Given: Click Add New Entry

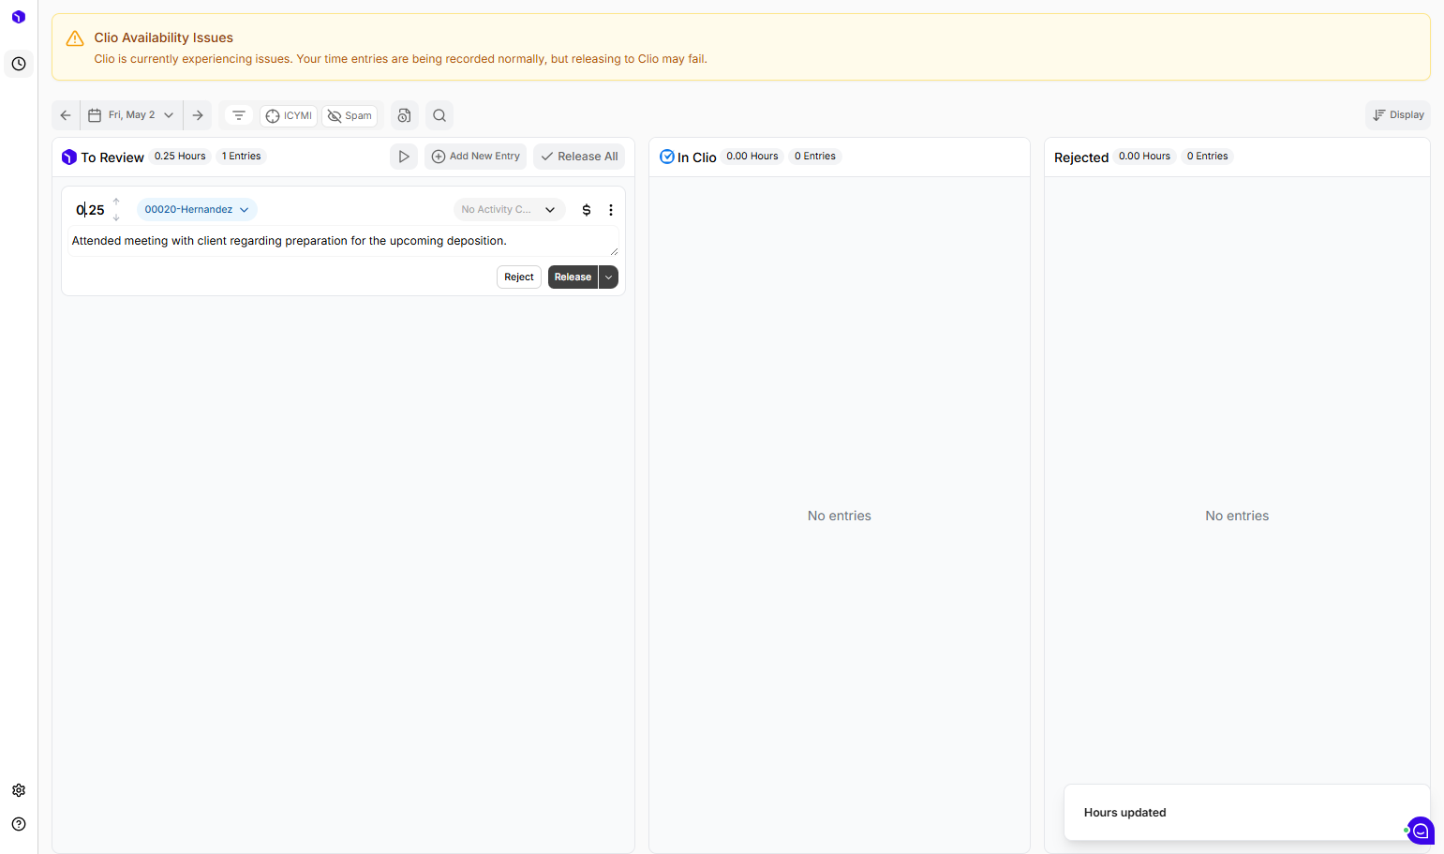Looking at the screenshot, I should 476,157.
